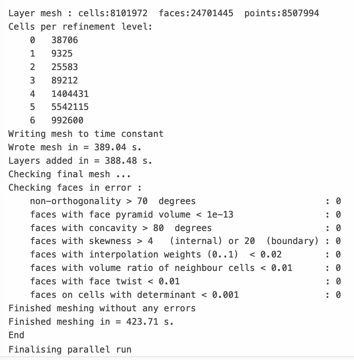Click 'Writing mesh to time constant' line

tap(86, 134)
